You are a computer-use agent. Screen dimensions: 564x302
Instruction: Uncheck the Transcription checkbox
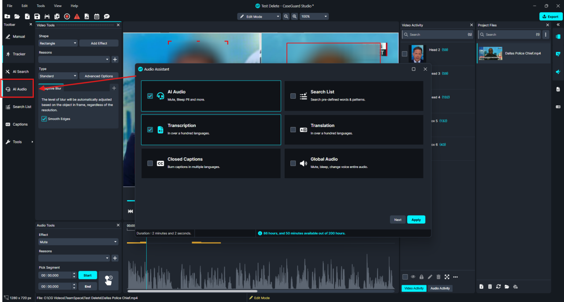click(150, 130)
